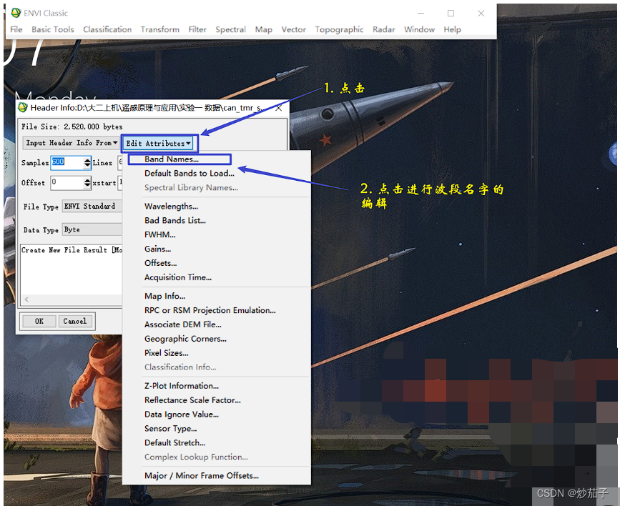The height and width of the screenshot is (506, 620).
Task: Click the Cancel button
Action: [75, 321]
